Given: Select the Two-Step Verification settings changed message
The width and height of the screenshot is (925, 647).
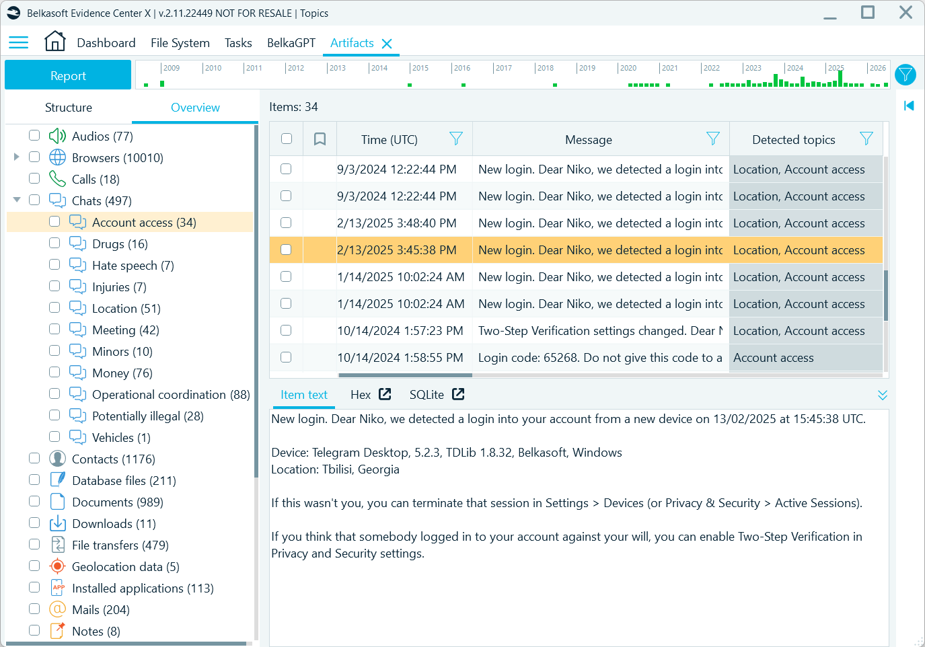Looking at the screenshot, I should tap(601, 331).
